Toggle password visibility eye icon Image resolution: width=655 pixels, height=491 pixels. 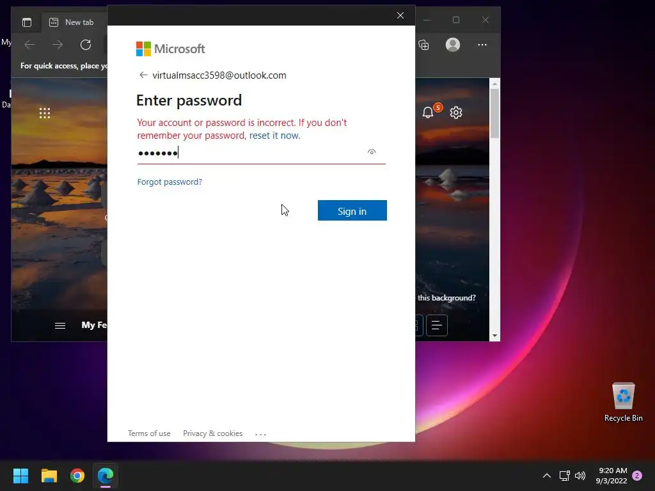tap(372, 152)
